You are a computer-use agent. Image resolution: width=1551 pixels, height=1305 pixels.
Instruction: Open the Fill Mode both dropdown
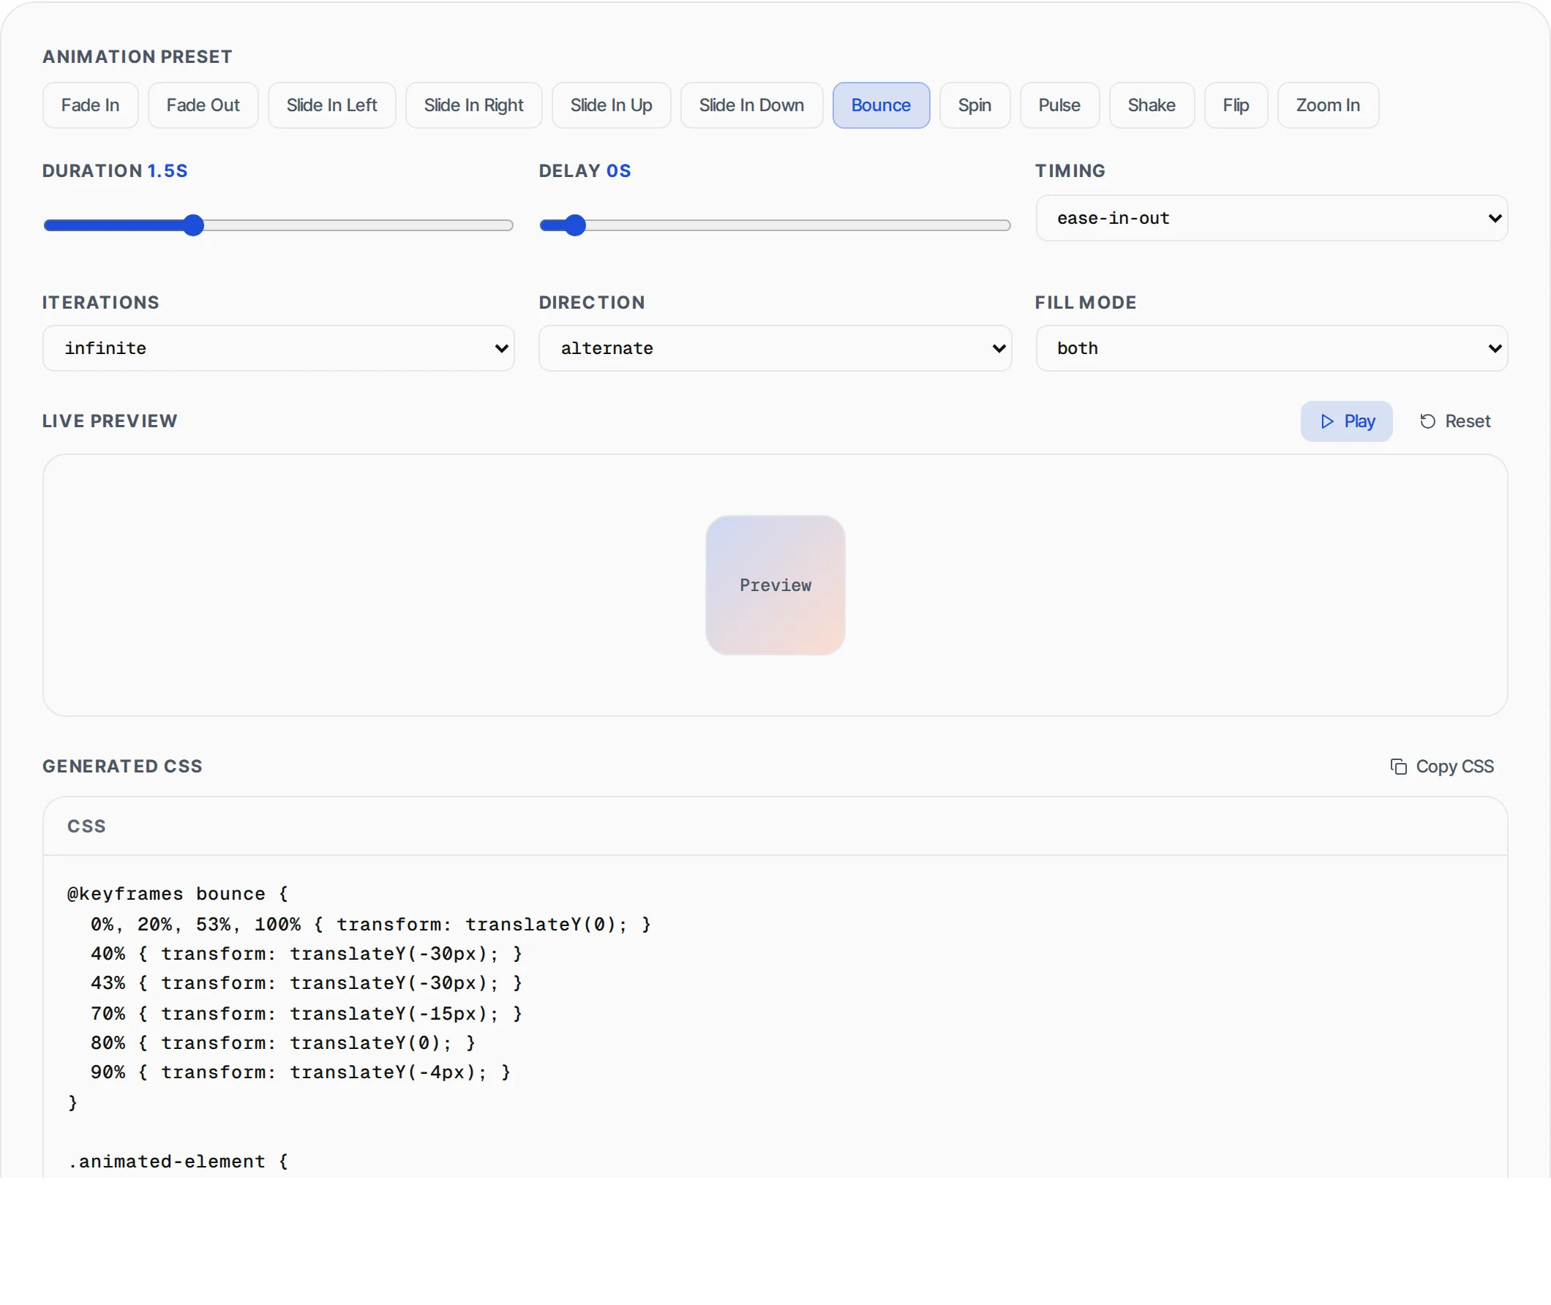[1272, 348]
